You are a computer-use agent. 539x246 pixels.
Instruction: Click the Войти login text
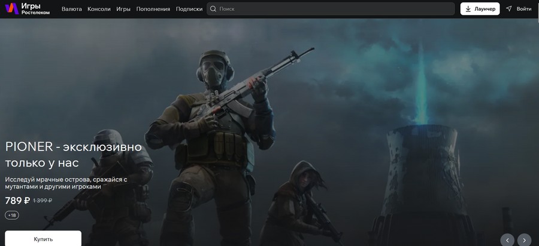pyautogui.click(x=524, y=9)
